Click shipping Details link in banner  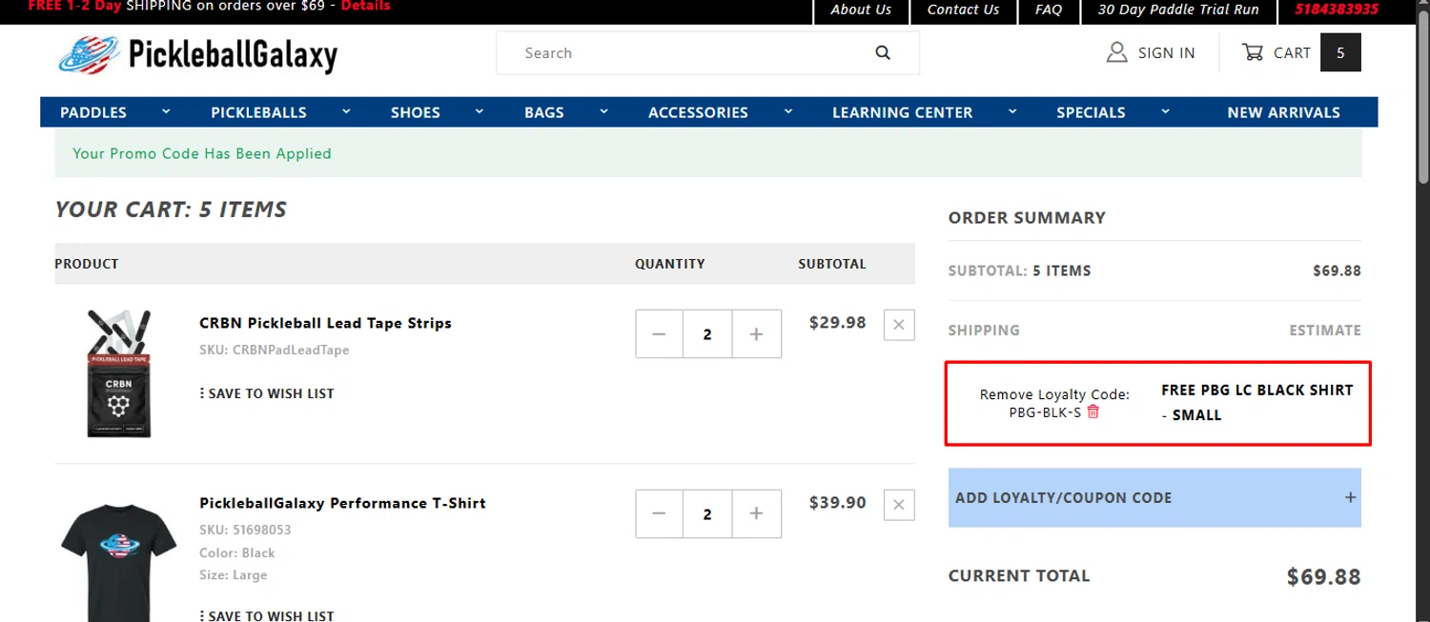click(x=365, y=6)
